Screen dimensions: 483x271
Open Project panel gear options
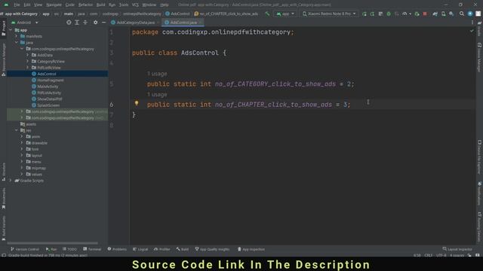pos(96,23)
